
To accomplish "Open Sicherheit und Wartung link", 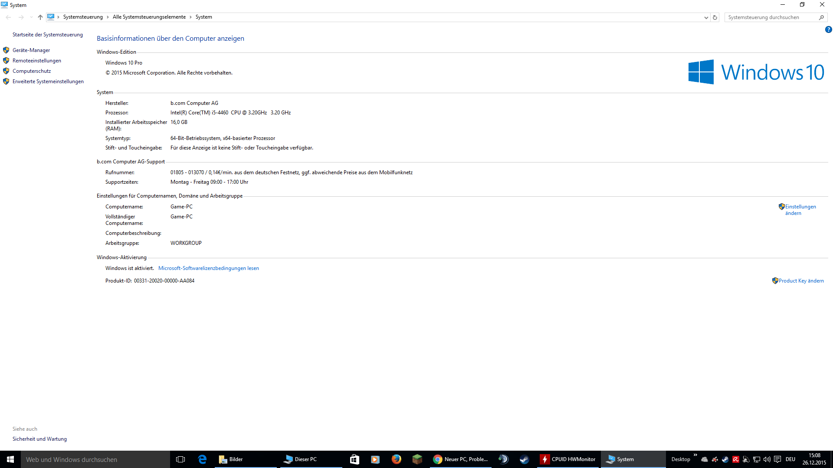I will coord(39,439).
